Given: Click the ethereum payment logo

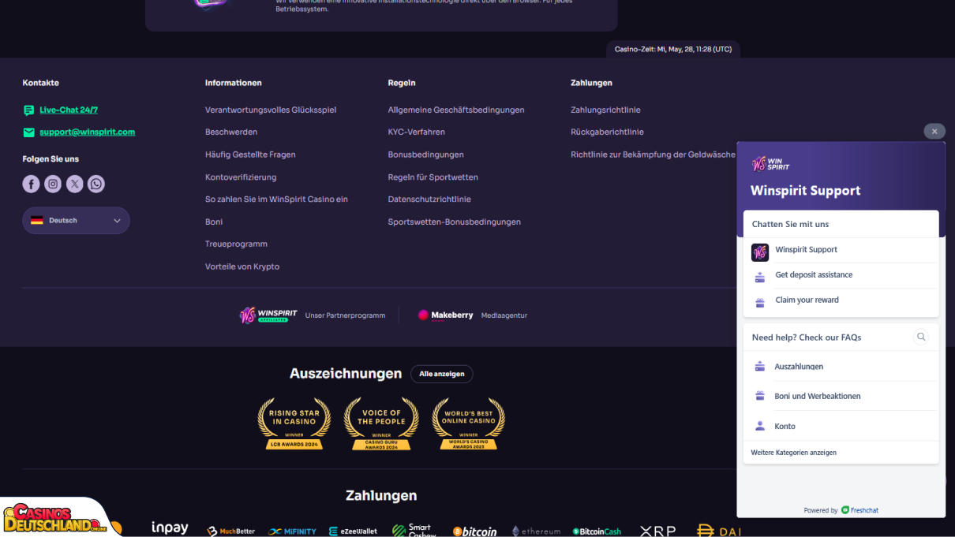Looking at the screenshot, I should click(x=536, y=531).
